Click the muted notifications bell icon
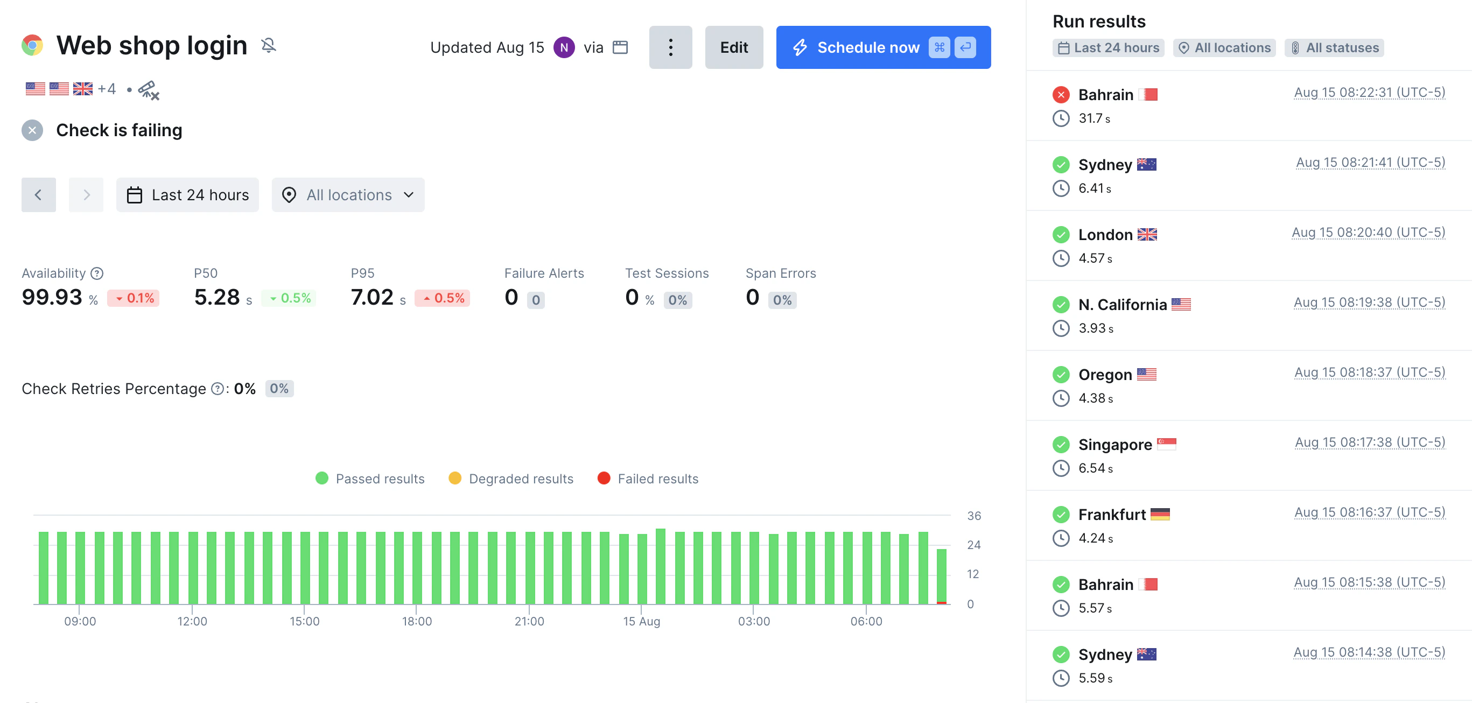Screen dimensions: 1472x703 269,46
